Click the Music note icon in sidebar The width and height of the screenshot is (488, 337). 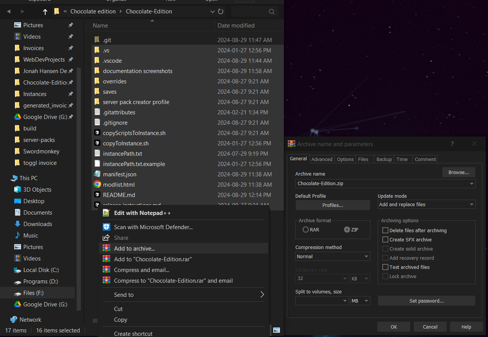(x=17, y=235)
